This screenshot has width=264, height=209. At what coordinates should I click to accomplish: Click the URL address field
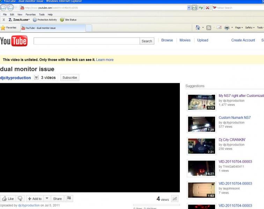pos(103,8)
